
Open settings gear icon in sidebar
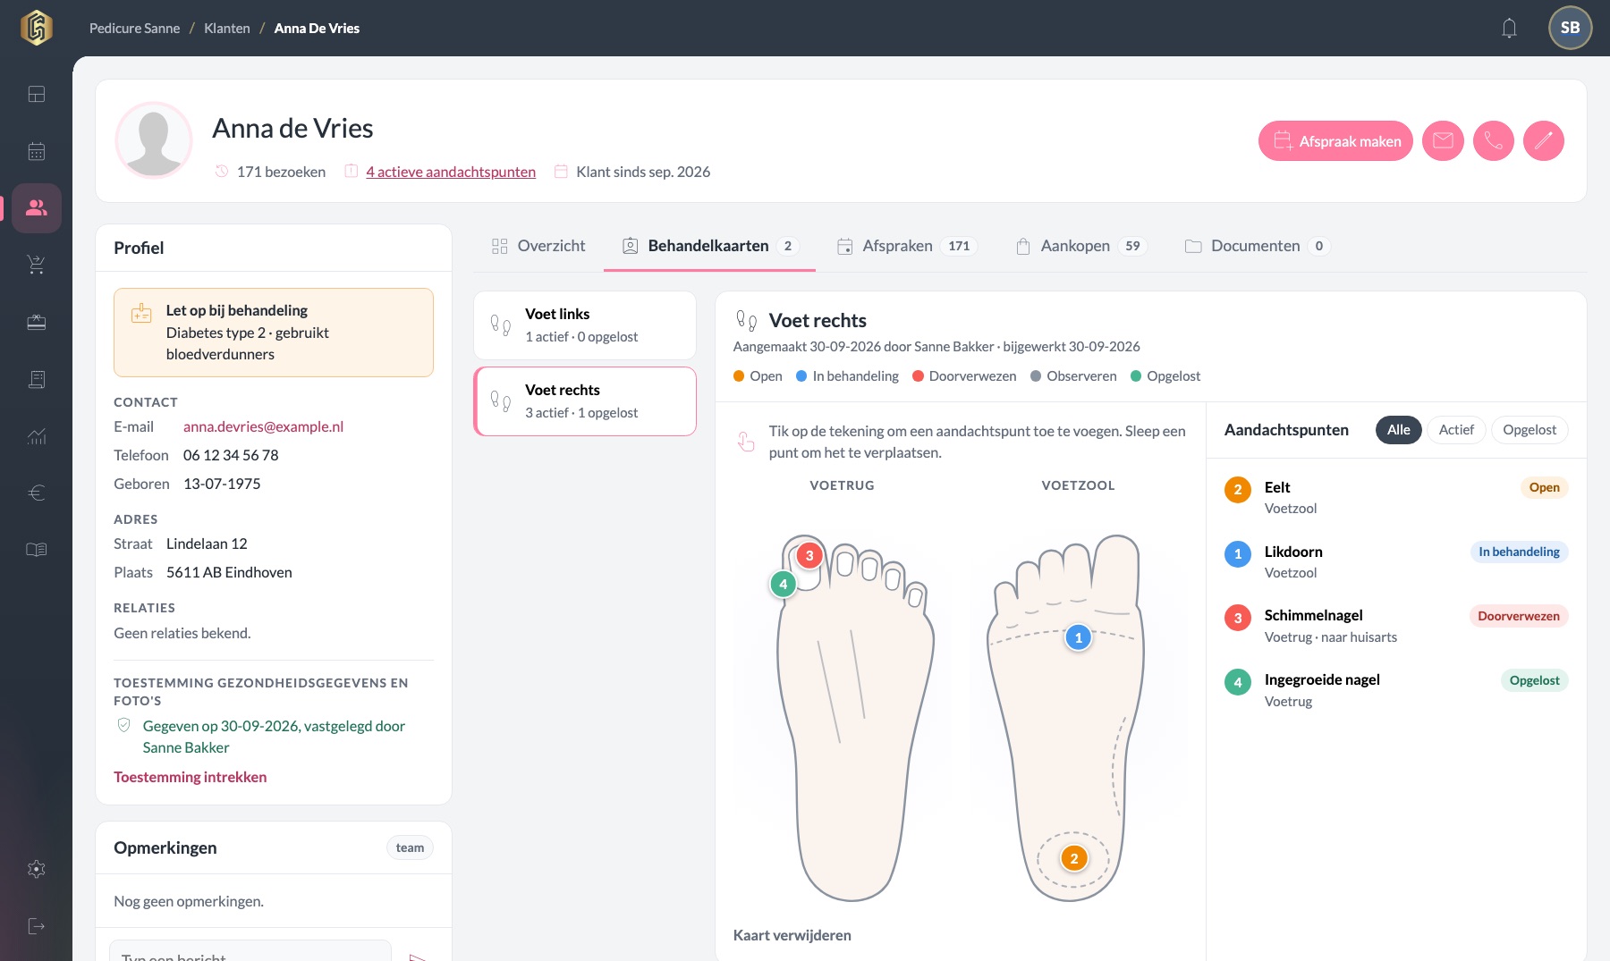click(x=37, y=869)
